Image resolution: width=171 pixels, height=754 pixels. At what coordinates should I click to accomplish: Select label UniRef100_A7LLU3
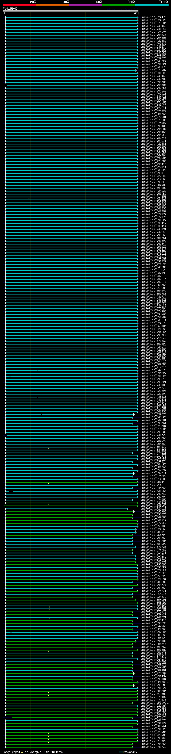(153, 103)
